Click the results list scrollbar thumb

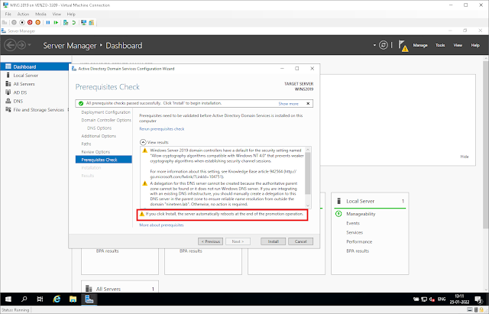pyautogui.click(x=308, y=173)
